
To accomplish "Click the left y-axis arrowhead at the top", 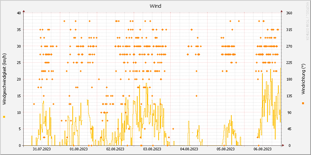I will pos(24,11).
